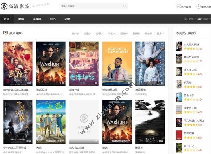This screenshot has width=211, height=154.
Task: Click the small thumbnail for 找到你
Action: pyautogui.click(x=179, y=84)
